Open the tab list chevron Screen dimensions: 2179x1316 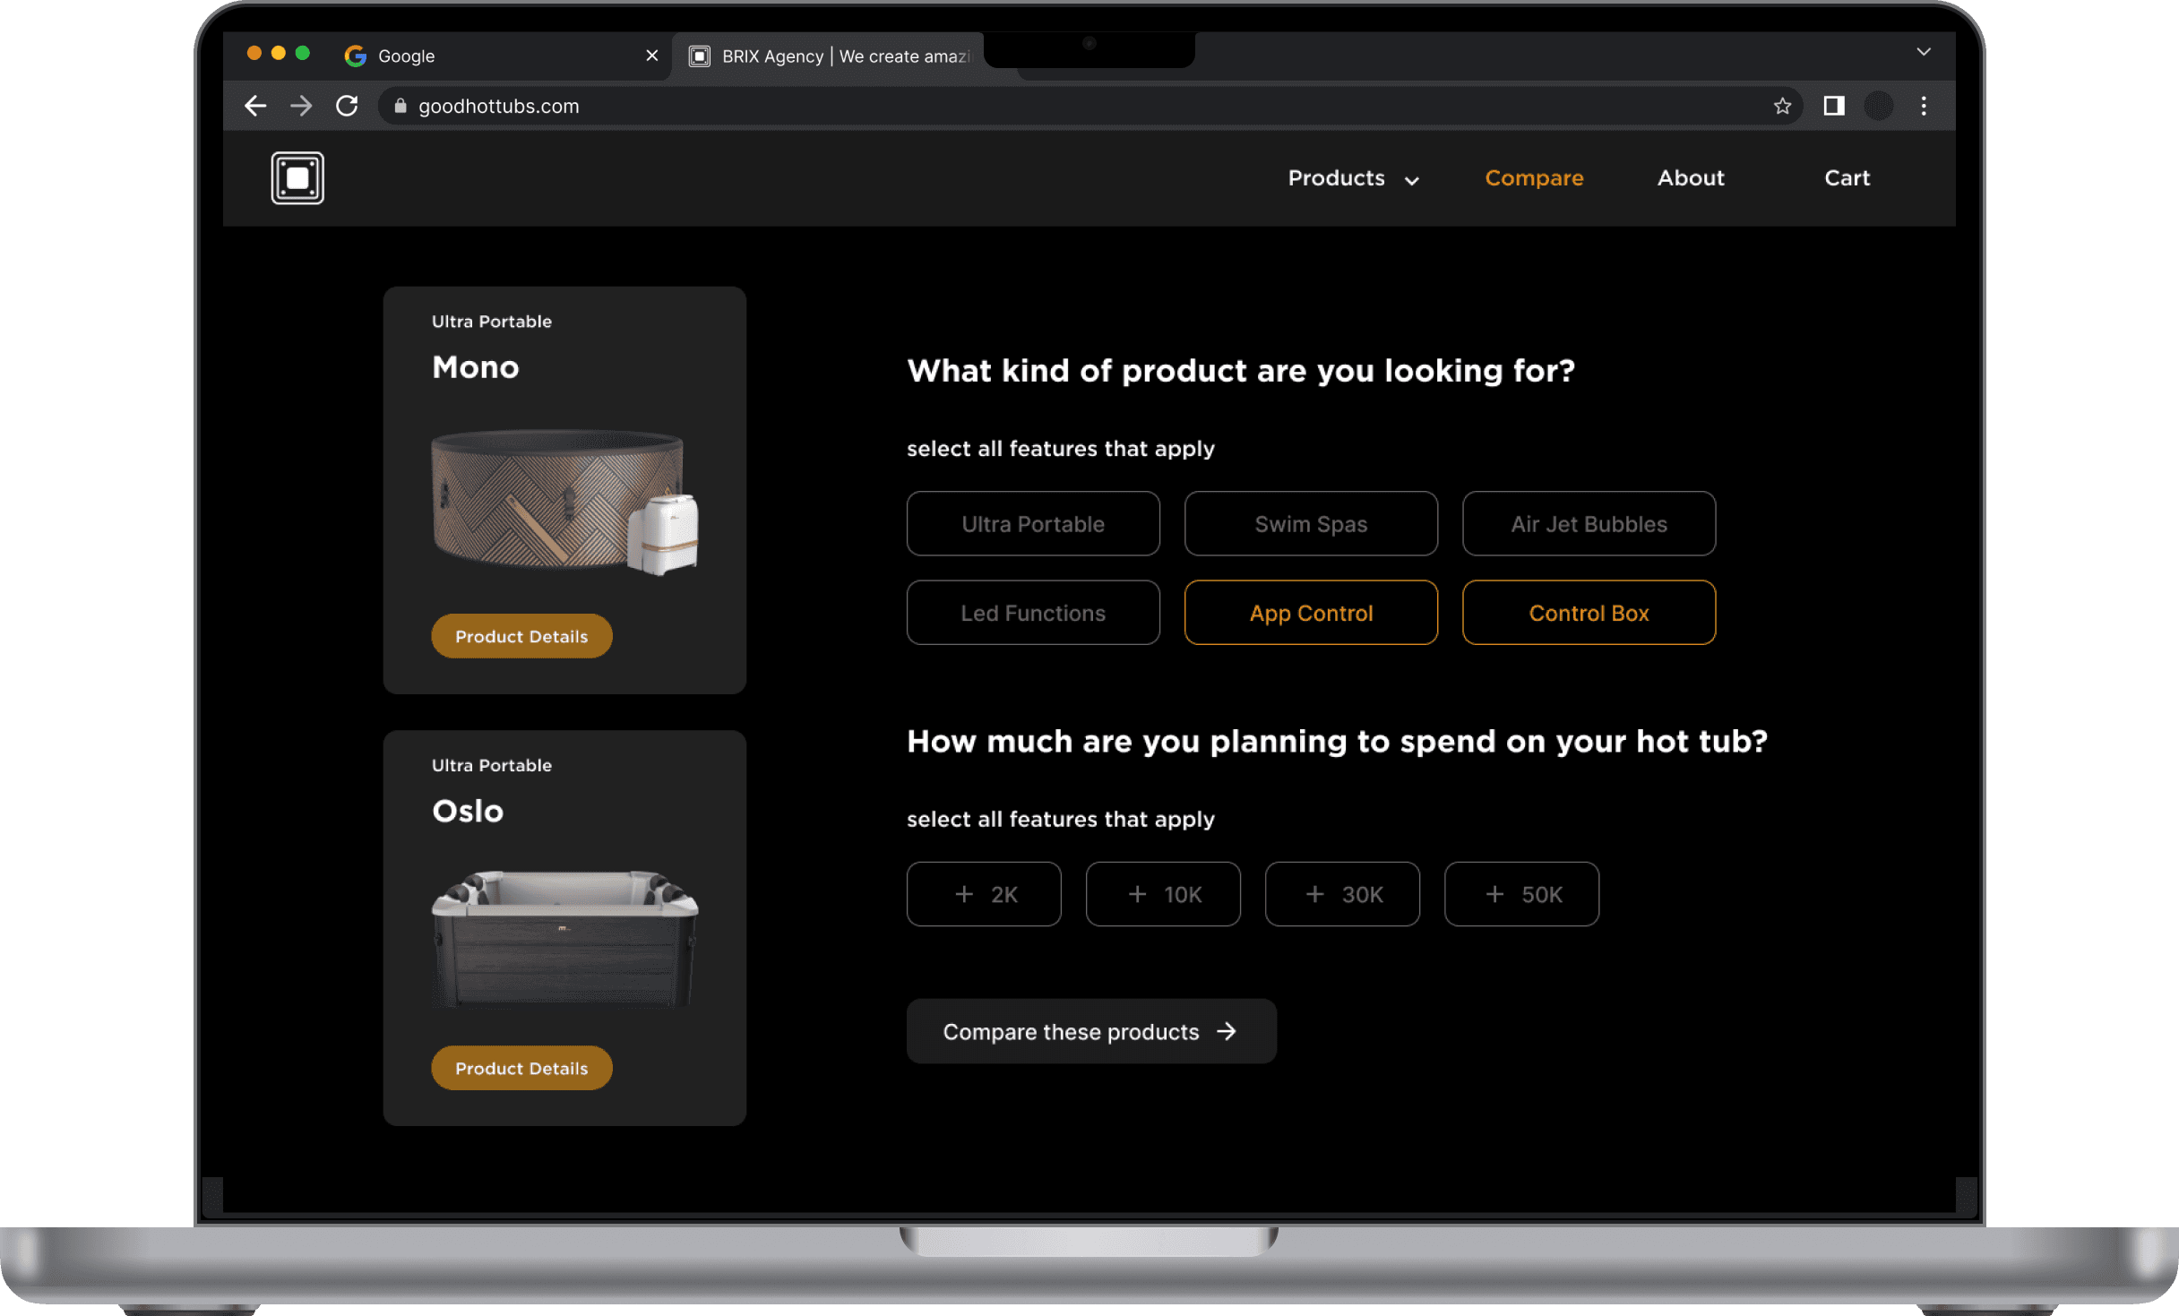pyautogui.click(x=1923, y=52)
